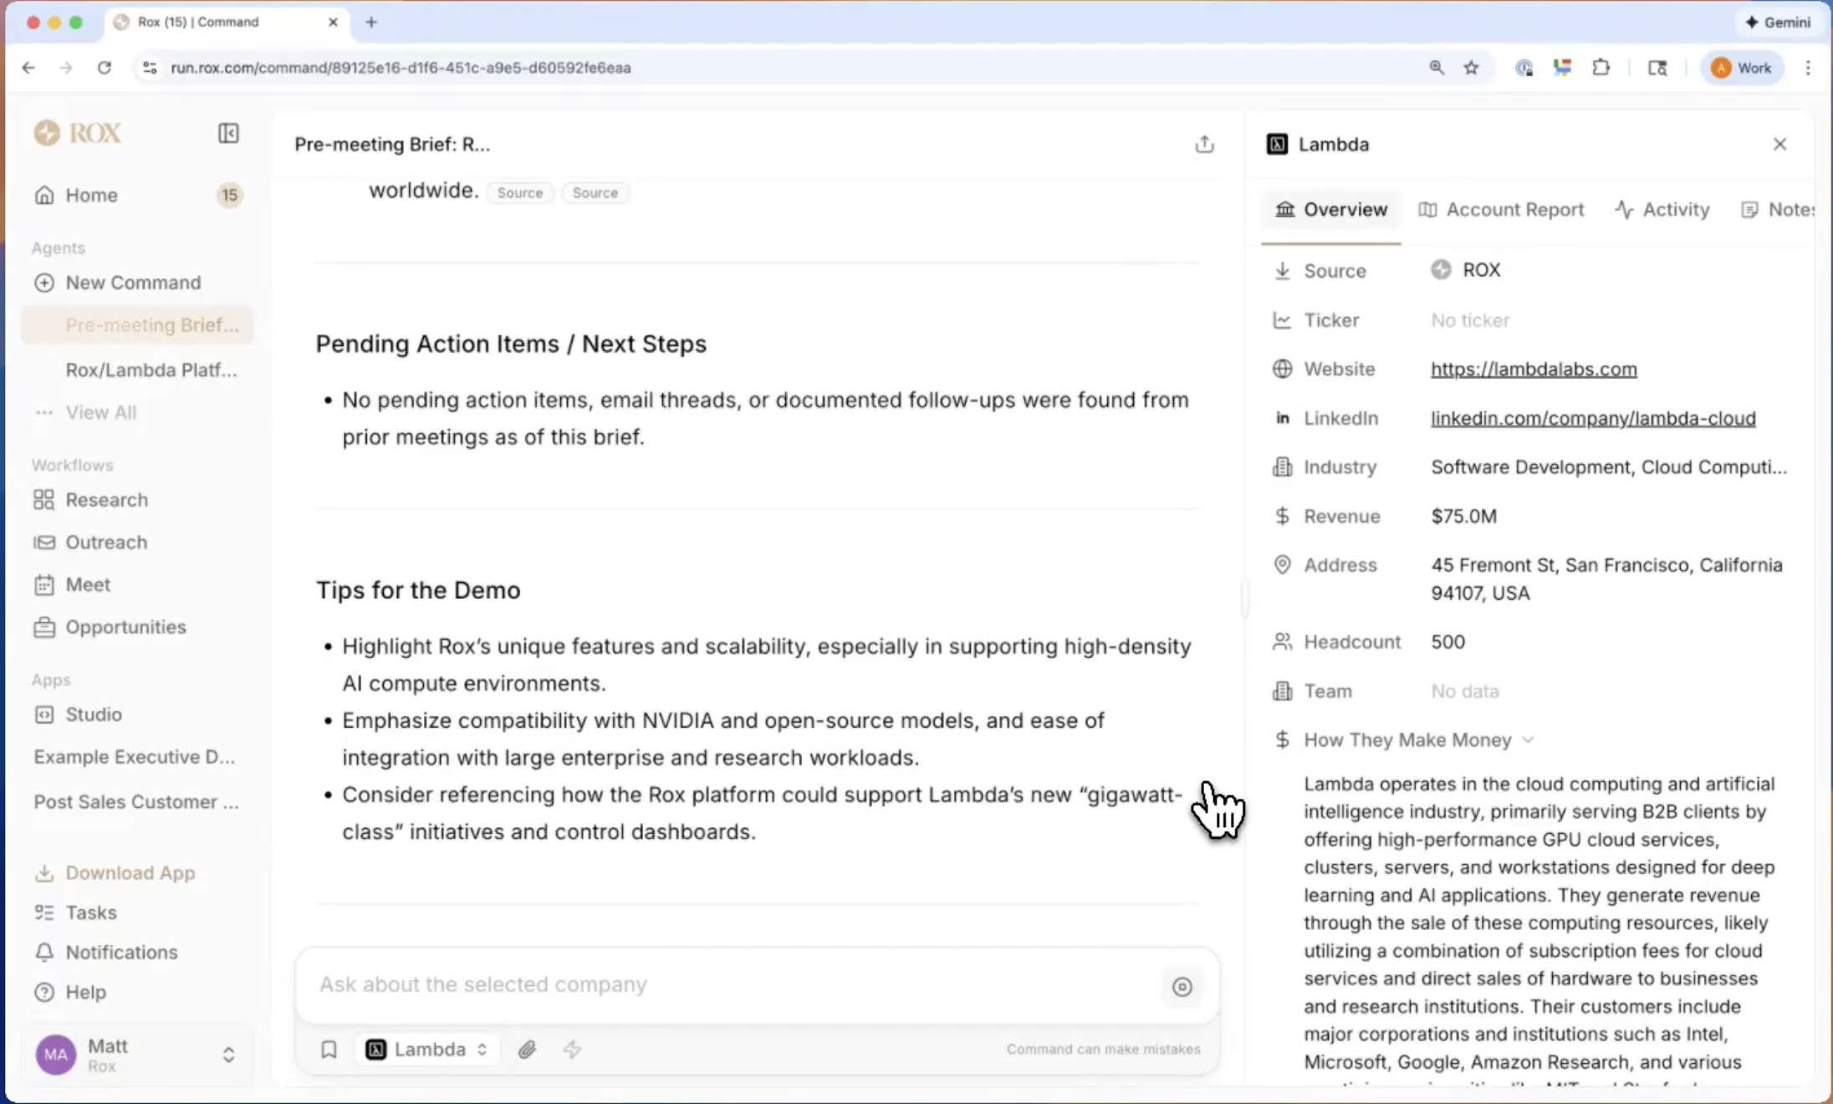
Task: Bookmark the page with the star icon
Action: click(1472, 68)
